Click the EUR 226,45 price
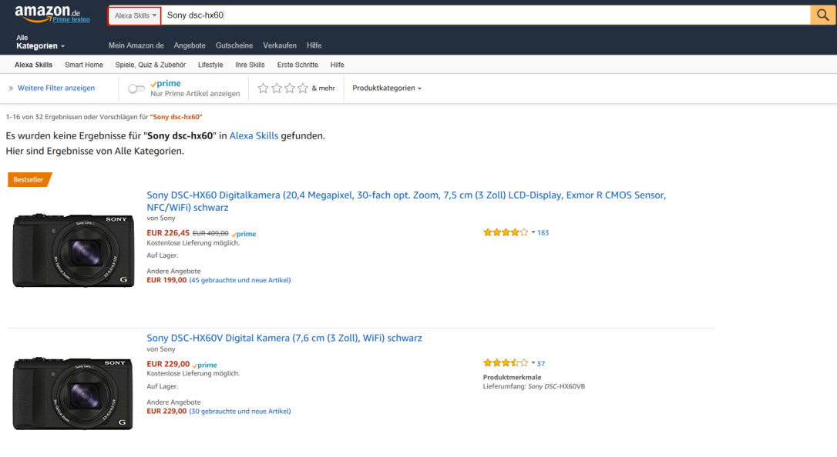Viewport: 837px width, 457px height. pos(168,233)
